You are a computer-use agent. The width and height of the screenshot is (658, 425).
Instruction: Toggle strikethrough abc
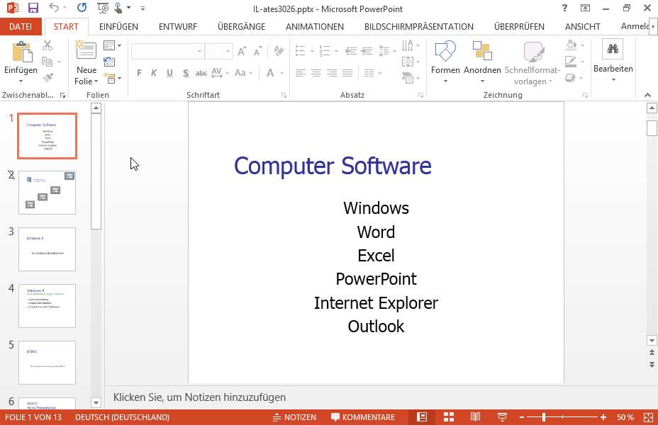click(x=201, y=73)
